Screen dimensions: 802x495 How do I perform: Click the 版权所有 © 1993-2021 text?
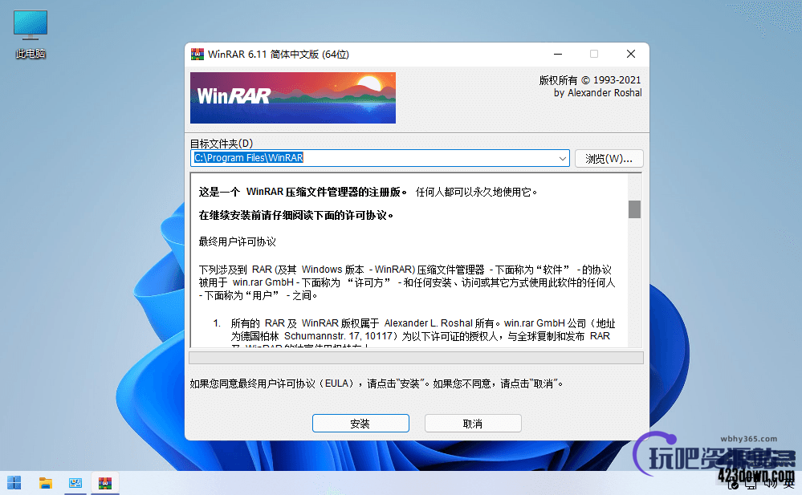[x=590, y=80]
